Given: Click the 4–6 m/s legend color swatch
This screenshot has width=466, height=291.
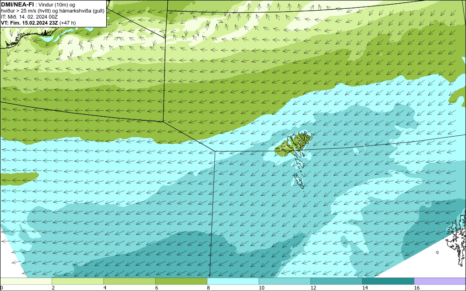Looking at the screenshot, I should click(129, 281).
